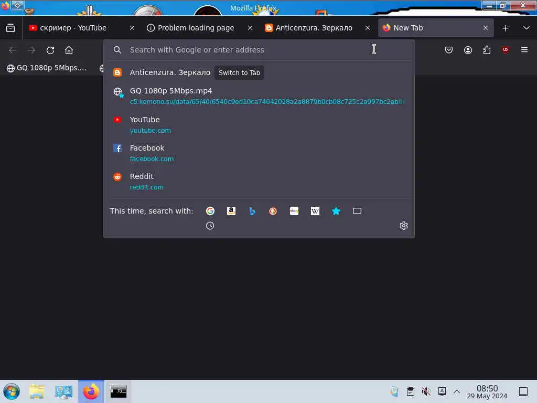Viewport: 537px width, 403px height.
Task: Select the Facebook suggestion
Action: pyautogui.click(x=259, y=153)
